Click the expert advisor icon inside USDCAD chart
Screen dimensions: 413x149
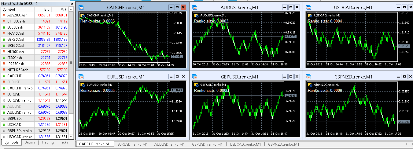click(x=310, y=15)
